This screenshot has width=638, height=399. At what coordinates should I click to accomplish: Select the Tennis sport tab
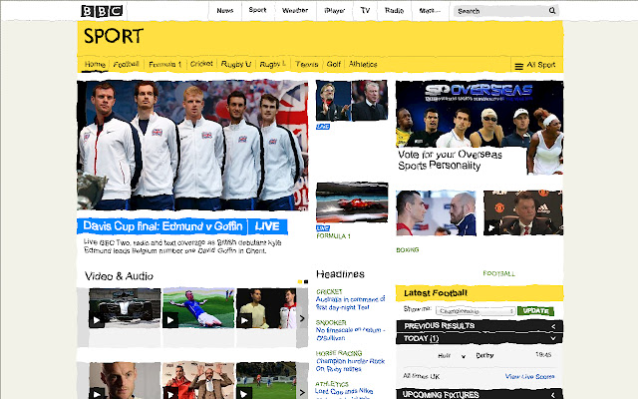307,64
